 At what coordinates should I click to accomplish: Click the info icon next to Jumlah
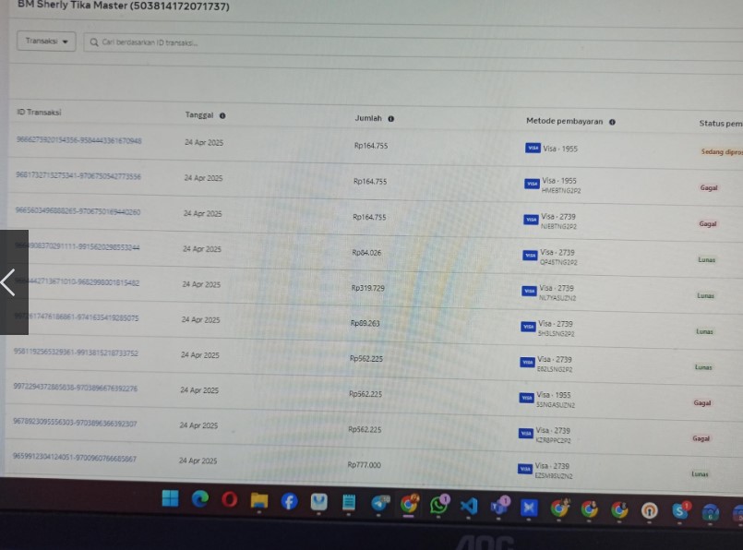coord(391,119)
